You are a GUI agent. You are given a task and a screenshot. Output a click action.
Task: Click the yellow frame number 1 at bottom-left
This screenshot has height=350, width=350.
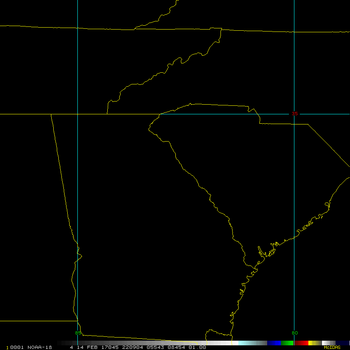tap(7, 348)
